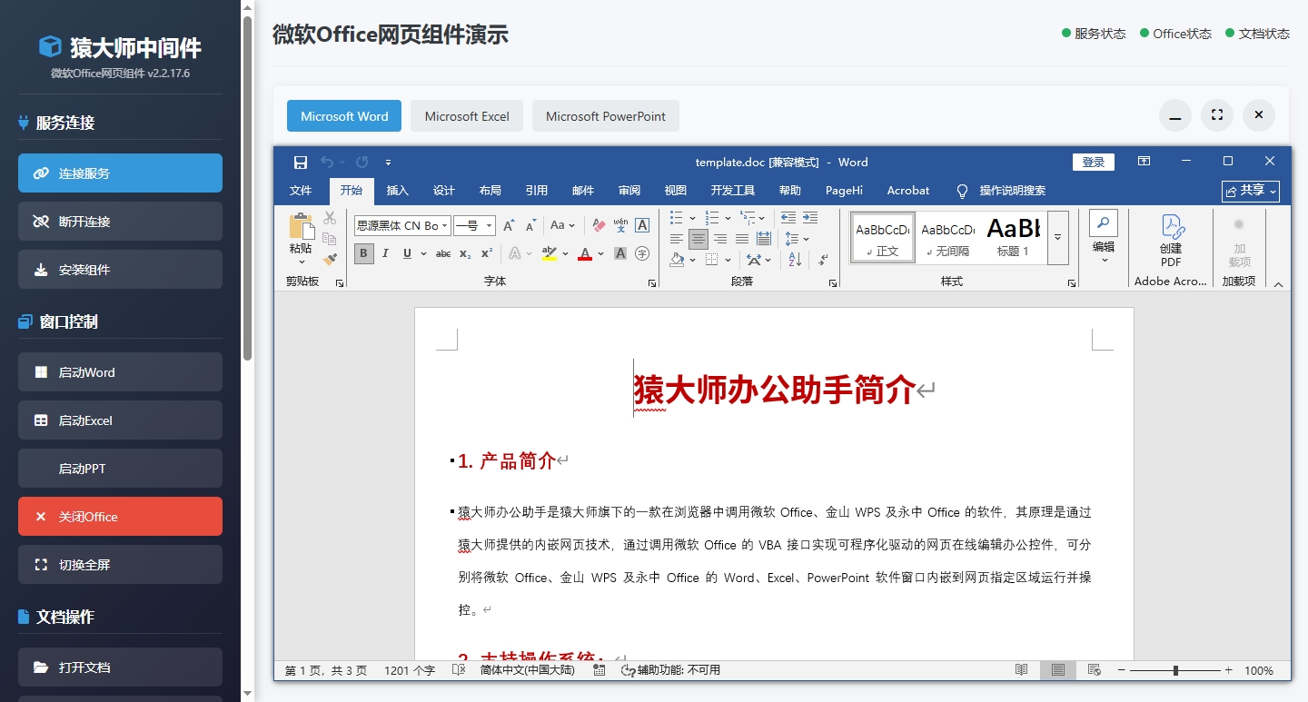Image resolution: width=1308 pixels, height=702 pixels.
Task: Click the 启动Word sidebar button
Action: (x=120, y=371)
